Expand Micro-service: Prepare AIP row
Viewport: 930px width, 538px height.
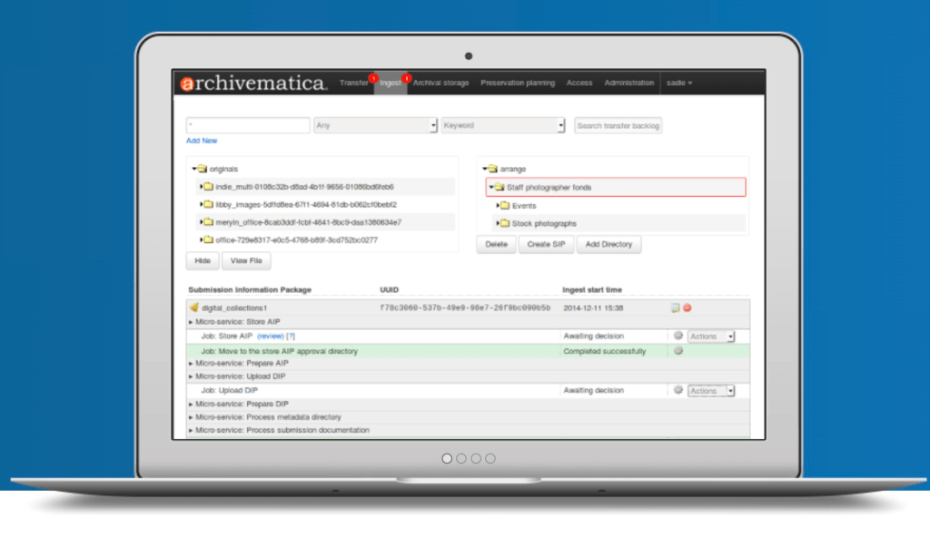tap(191, 364)
